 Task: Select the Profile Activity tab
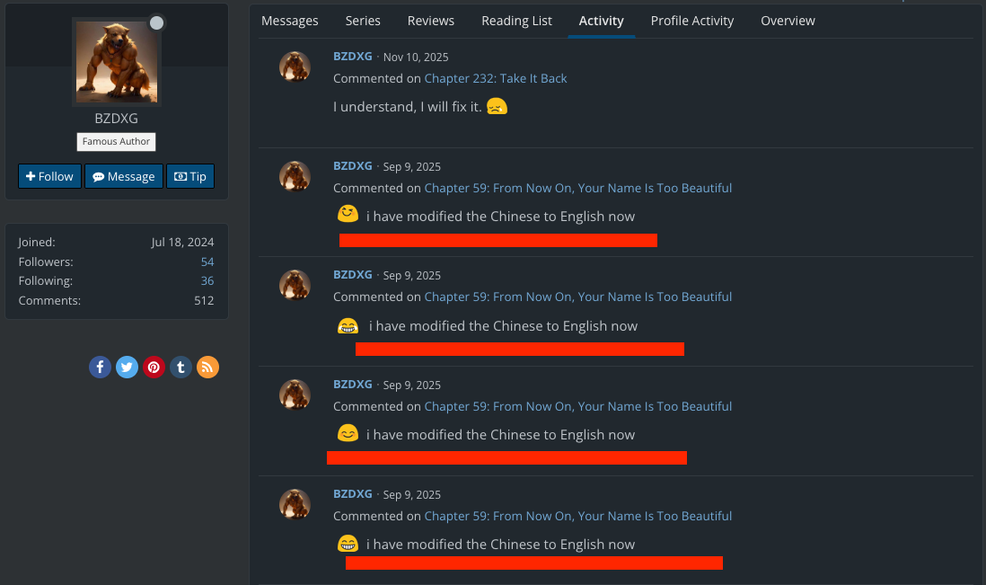click(x=692, y=21)
